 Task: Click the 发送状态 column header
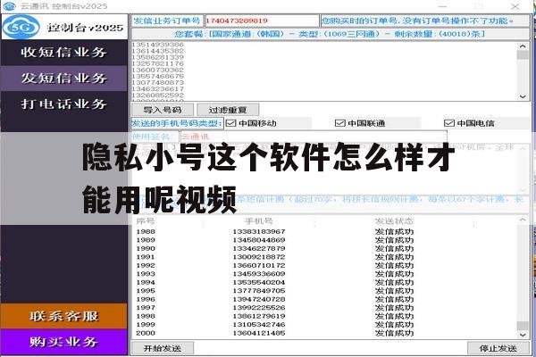(x=394, y=221)
